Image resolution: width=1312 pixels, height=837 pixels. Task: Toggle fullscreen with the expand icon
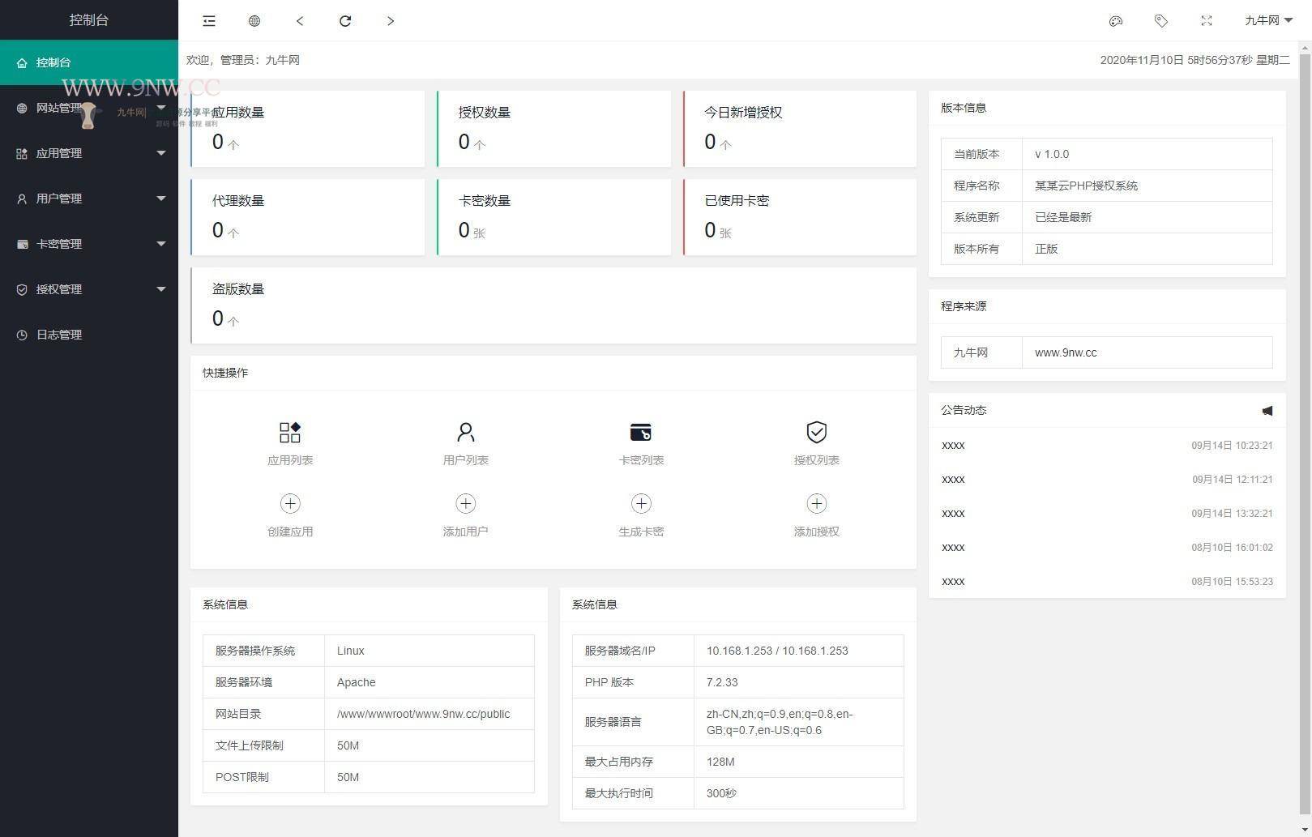click(x=1207, y=21)
